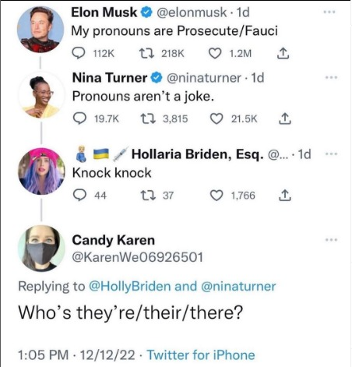Open the @ninaturner mention link
This screenshot has height=367, width=352.
point(238,287)
